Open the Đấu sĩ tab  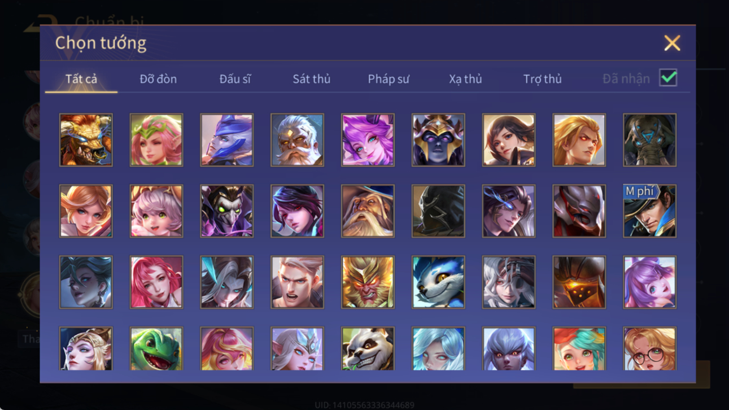pyautogui.click(x=235, y=79)
